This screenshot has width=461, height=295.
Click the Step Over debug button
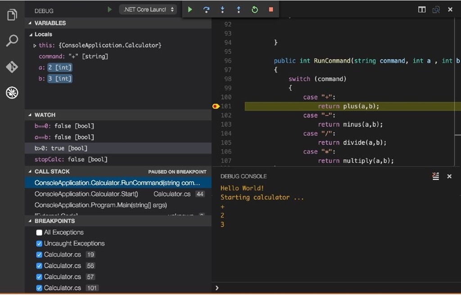(206, 9)
